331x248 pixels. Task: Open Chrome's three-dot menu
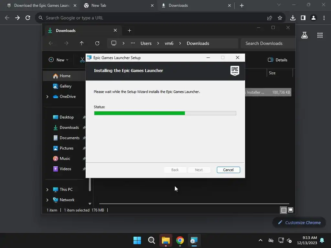(324, 18)
